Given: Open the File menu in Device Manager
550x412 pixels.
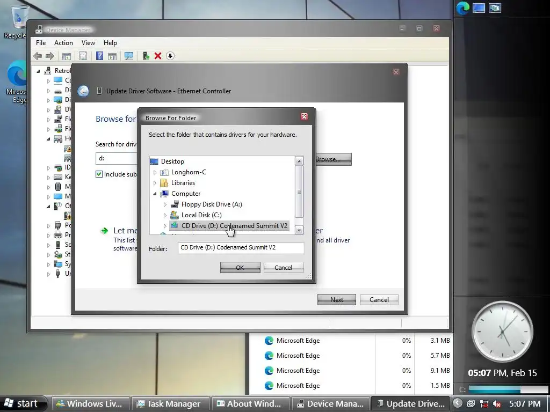Looking at the screenshot, I should point(41,43).
